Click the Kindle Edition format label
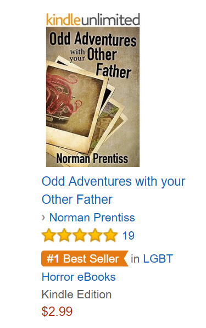Screen dimensions: 206x328 point(76,294)
